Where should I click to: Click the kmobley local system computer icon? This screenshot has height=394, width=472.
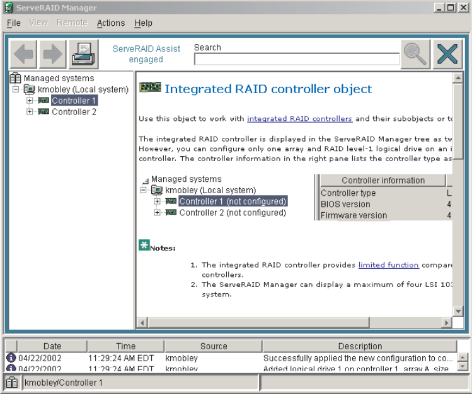29,89
